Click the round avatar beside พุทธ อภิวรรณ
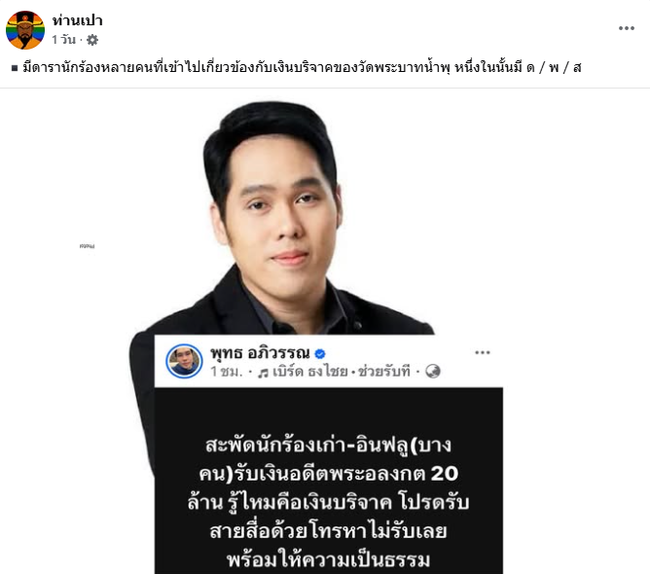The height and width of the screenshot is (574, 650). (x=184, y=361)
